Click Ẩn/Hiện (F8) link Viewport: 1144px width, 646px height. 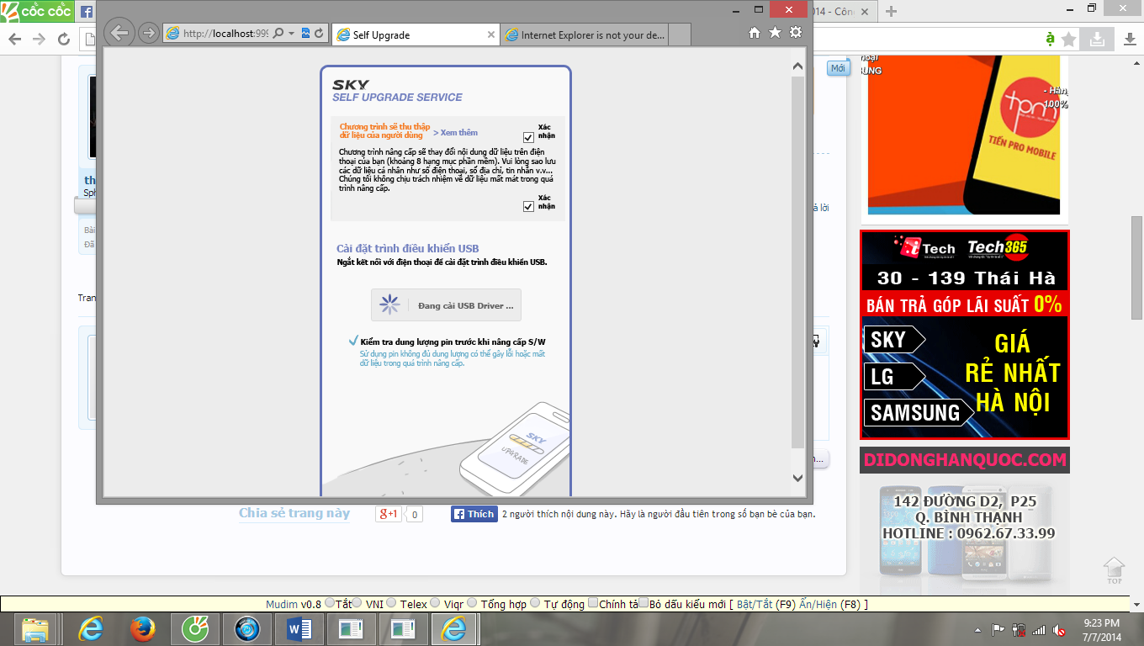829,604
